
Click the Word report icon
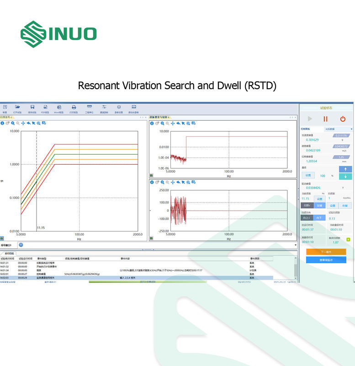[x=58, y=107]
